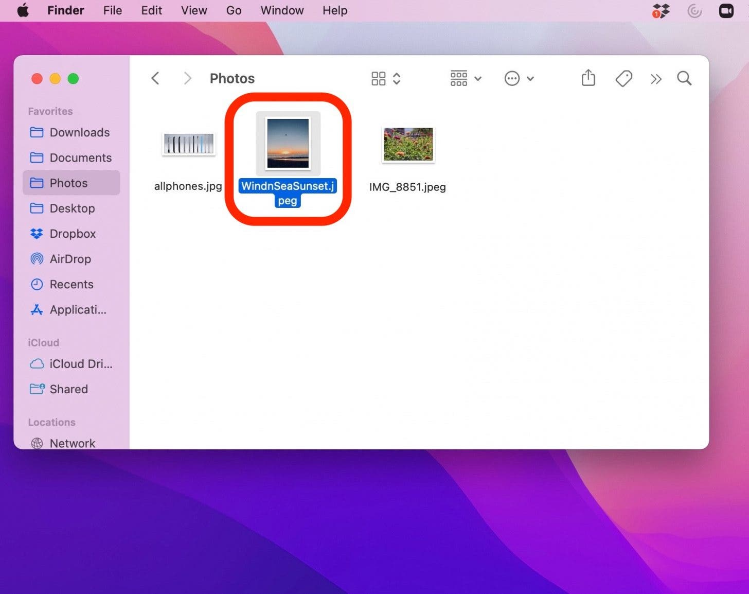Open the Apple menu

(23, 10)
